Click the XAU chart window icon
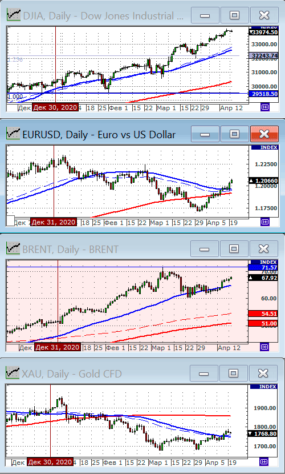Screen dimensions: 285x474 tap(13, 373)
